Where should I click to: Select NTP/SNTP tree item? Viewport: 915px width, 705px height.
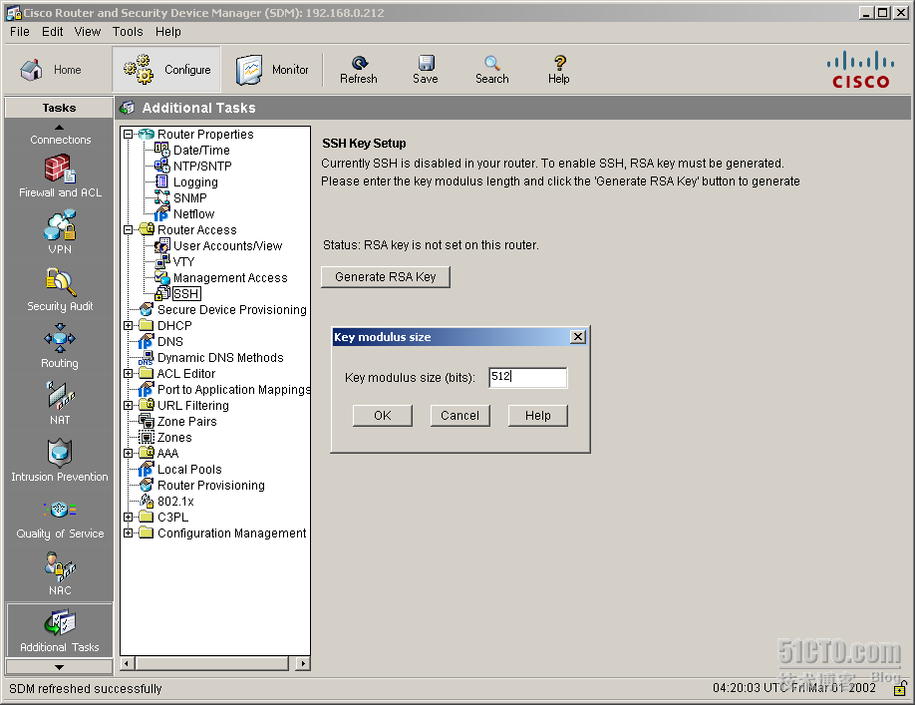202,166
